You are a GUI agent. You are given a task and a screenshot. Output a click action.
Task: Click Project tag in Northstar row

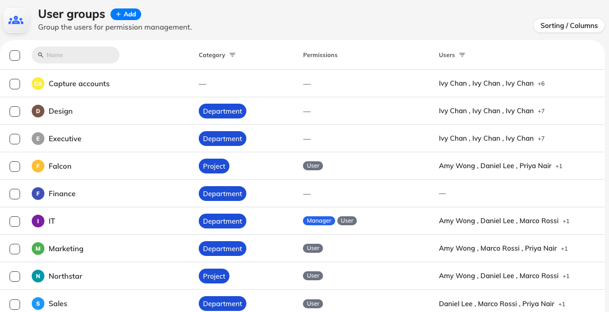[x=214, y=276]
